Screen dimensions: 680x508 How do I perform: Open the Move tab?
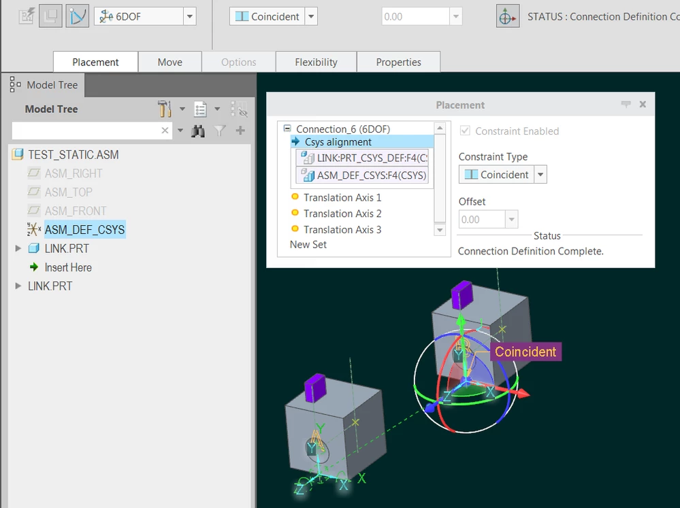pos(169,61)
